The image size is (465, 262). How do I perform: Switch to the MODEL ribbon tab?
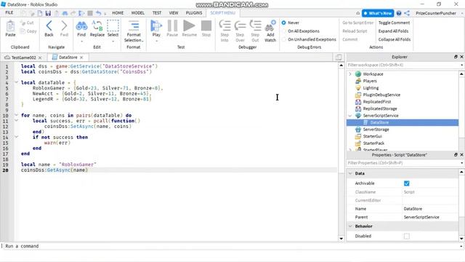click(138, 13)
